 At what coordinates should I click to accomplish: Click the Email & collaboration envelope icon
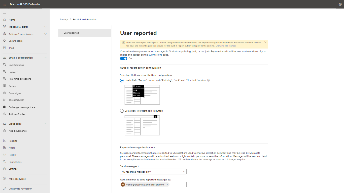coord(5,58)
